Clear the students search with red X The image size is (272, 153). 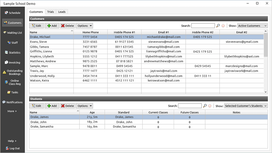(210, 106)
